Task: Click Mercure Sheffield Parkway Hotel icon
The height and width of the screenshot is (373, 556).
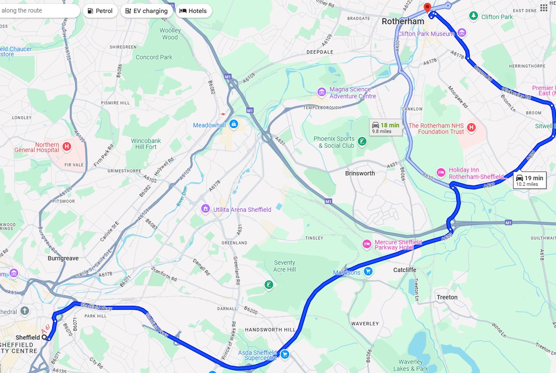Action: tap(367, 244)
